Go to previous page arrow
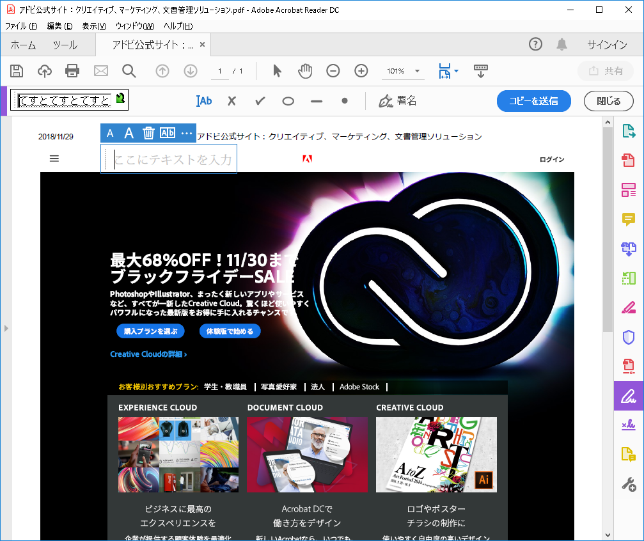The image size is (644, 541). pos(162,71)
